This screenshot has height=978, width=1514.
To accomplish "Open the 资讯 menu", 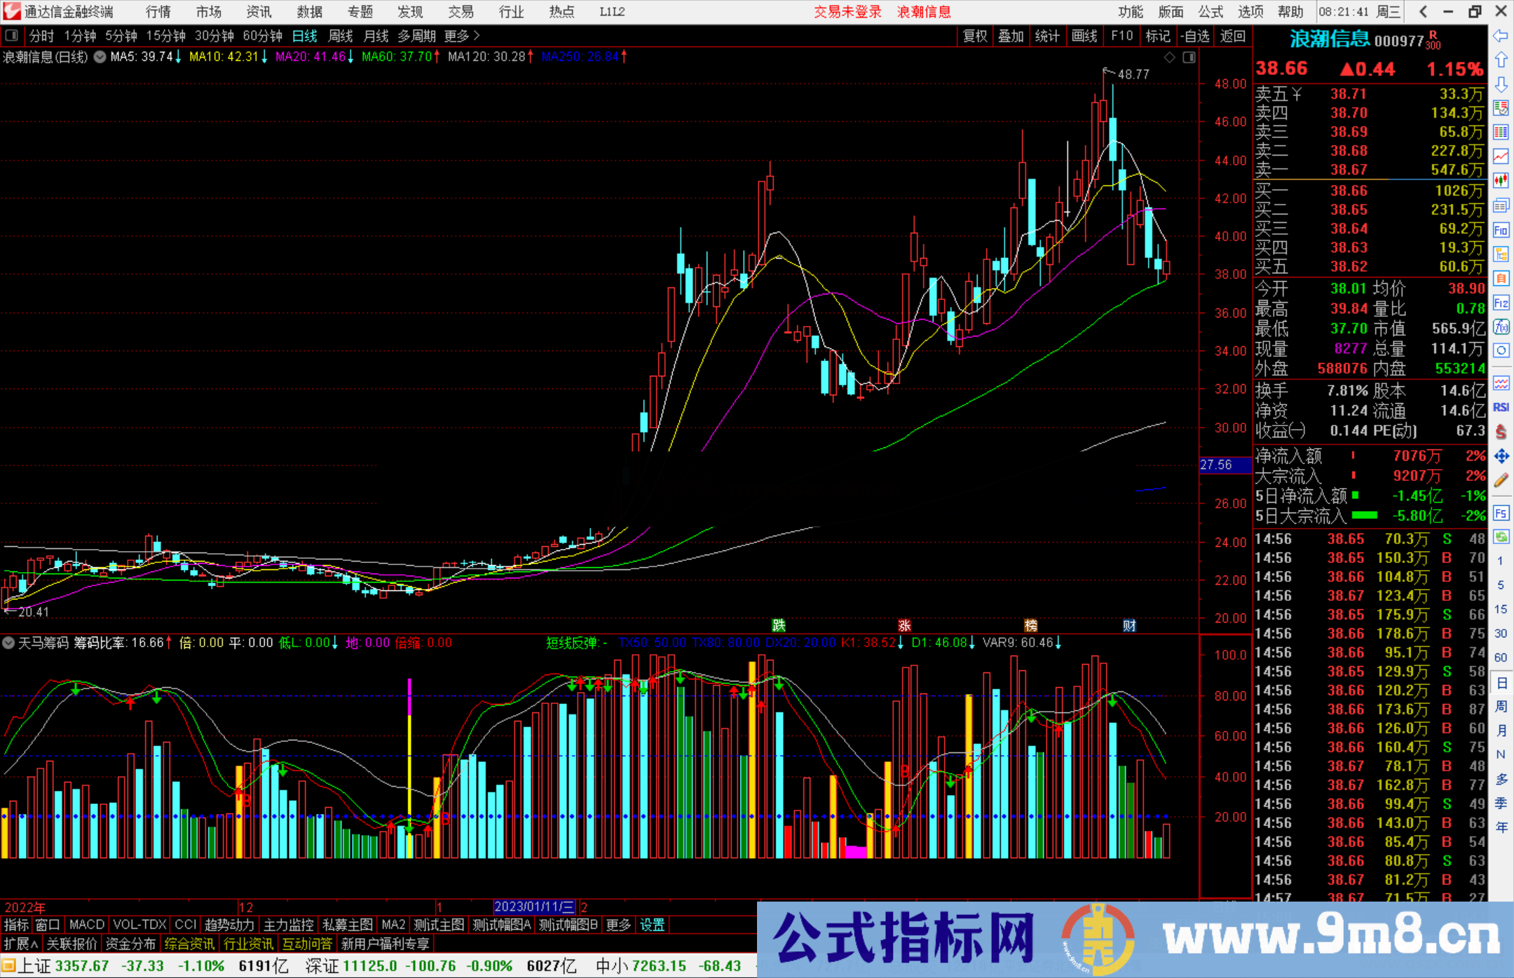I will click(259, 12).
